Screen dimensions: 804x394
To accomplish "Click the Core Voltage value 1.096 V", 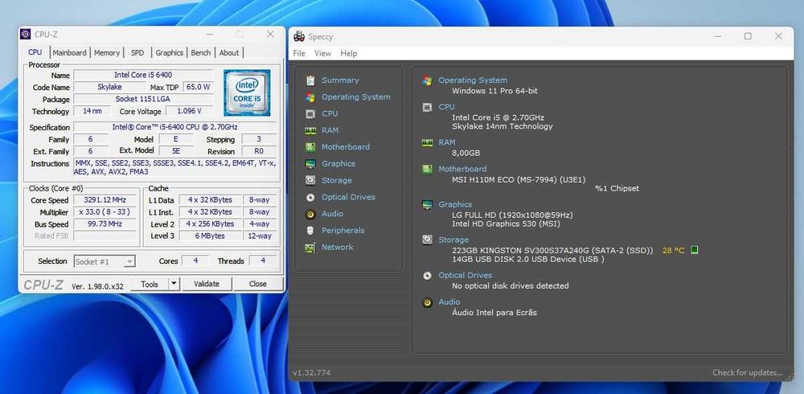I will tap(189, 111).
